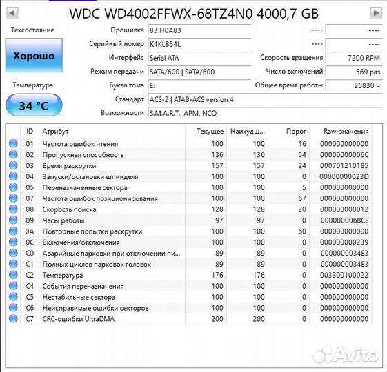Click status circle for Повторные попытки раскрутки
Image resolution: width=387 pixels, height=372 pixels.
click(x=13, y=231)
